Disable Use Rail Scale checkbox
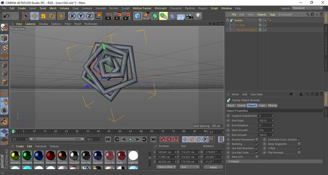 257,153
